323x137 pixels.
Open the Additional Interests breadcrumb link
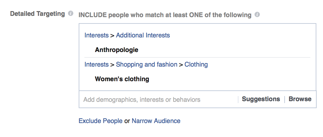(143, 35)
